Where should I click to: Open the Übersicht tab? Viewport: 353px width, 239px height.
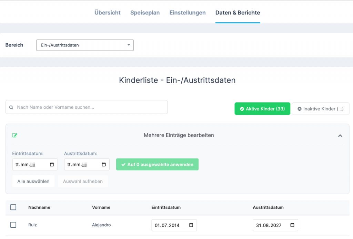coord(108,13)
